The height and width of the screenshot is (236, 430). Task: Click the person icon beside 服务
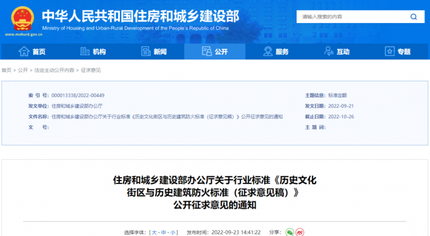268,51
